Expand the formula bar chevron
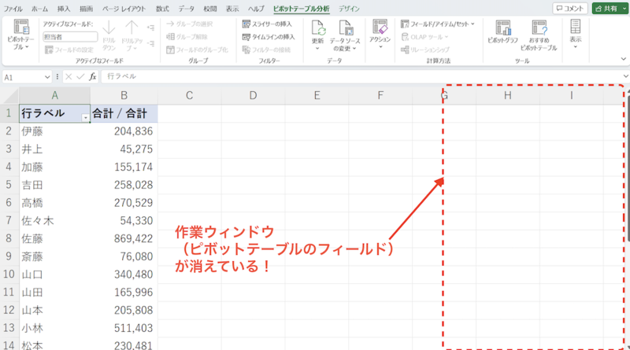Image resolution: width=630 pixels, height=350 pixels. pyautogui.click(x=626, y=76)
